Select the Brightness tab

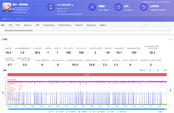pos(91,25)
